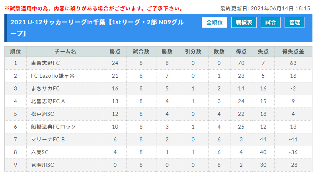Viewport: 320px width, 176px height.
Task: Select 北習志野FC A in the table
Action: (x=48, y=101)
